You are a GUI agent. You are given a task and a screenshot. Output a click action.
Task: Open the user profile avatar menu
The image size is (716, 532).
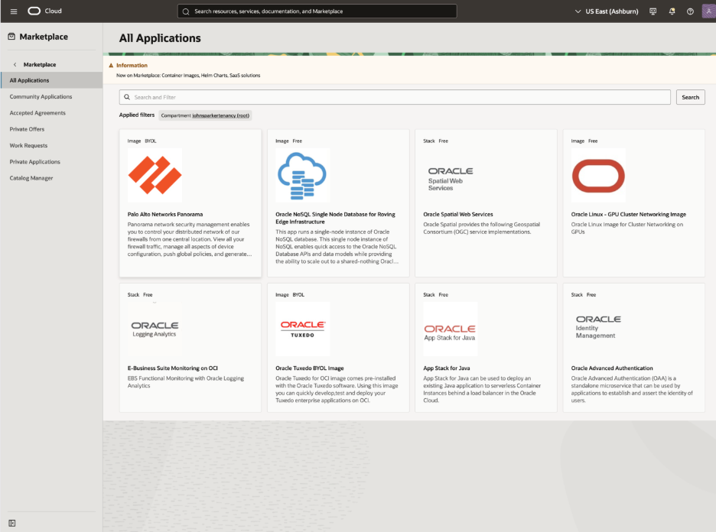[708, 11]
